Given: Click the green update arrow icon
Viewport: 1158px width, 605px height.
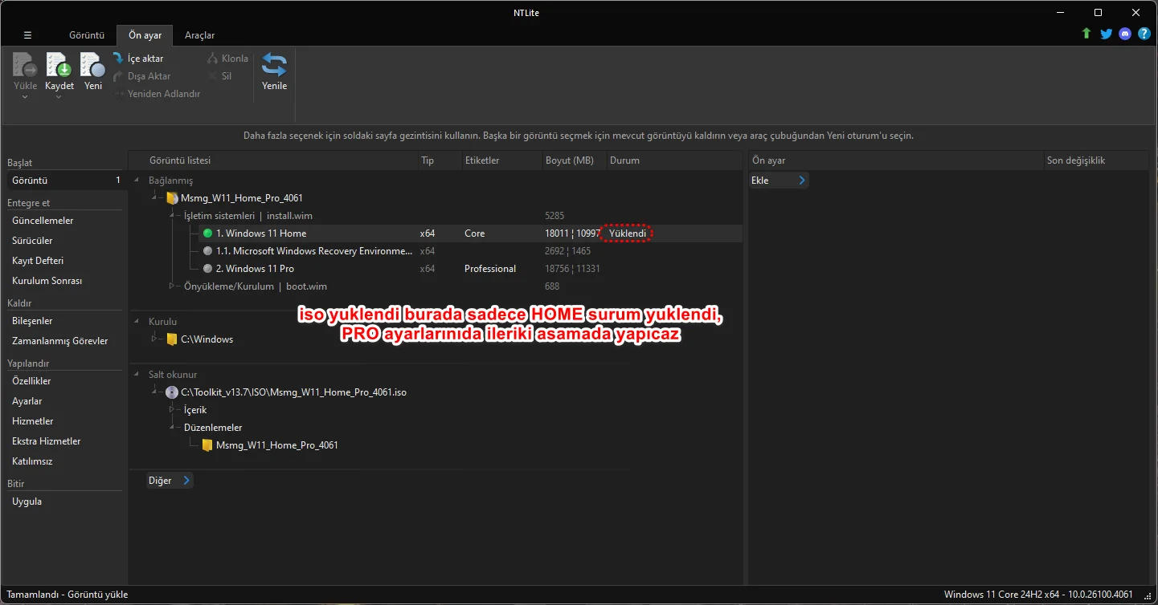Looking at the screenshot, I should click(1086, 34).
